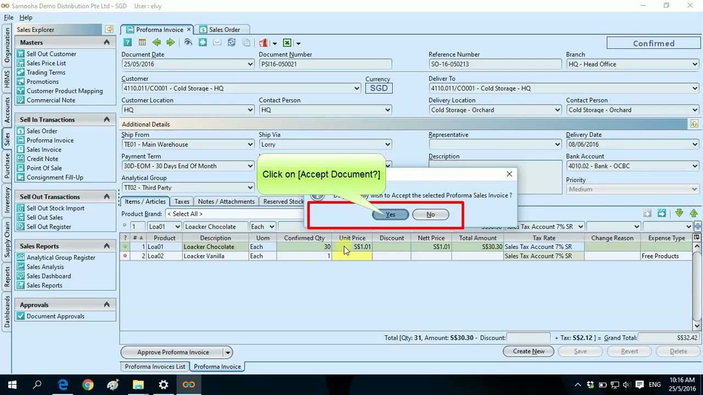Move item row down with green arrow

tap(679, 213)
